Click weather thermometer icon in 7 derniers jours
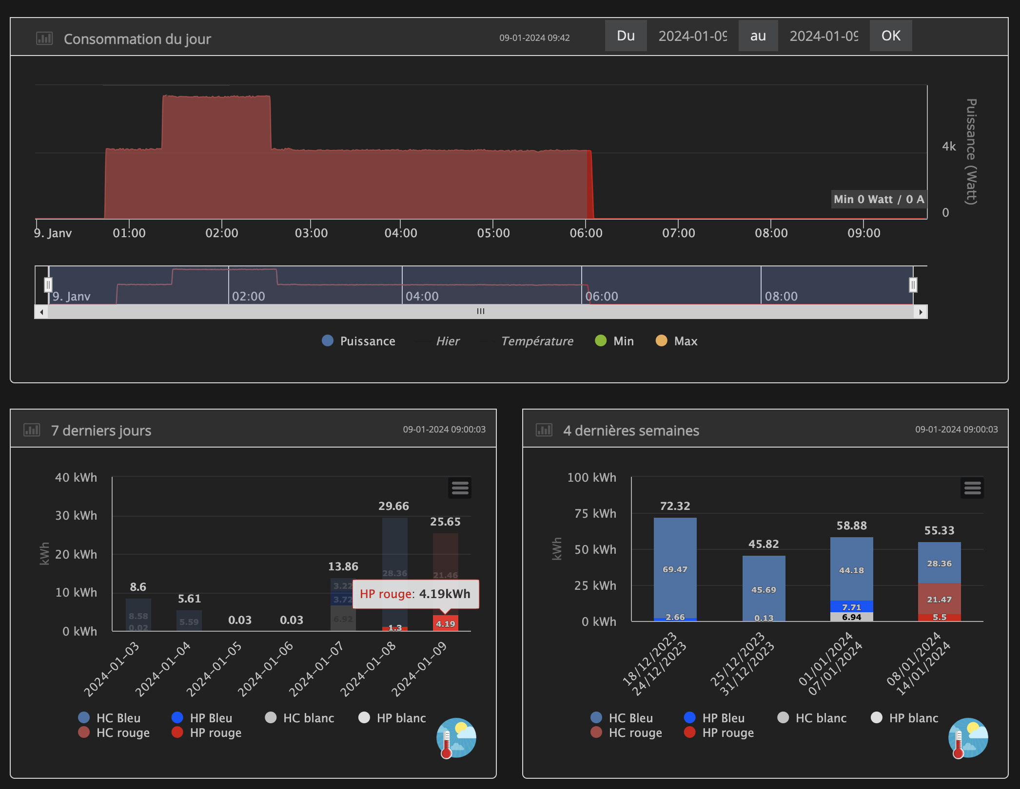 [456, 738]
